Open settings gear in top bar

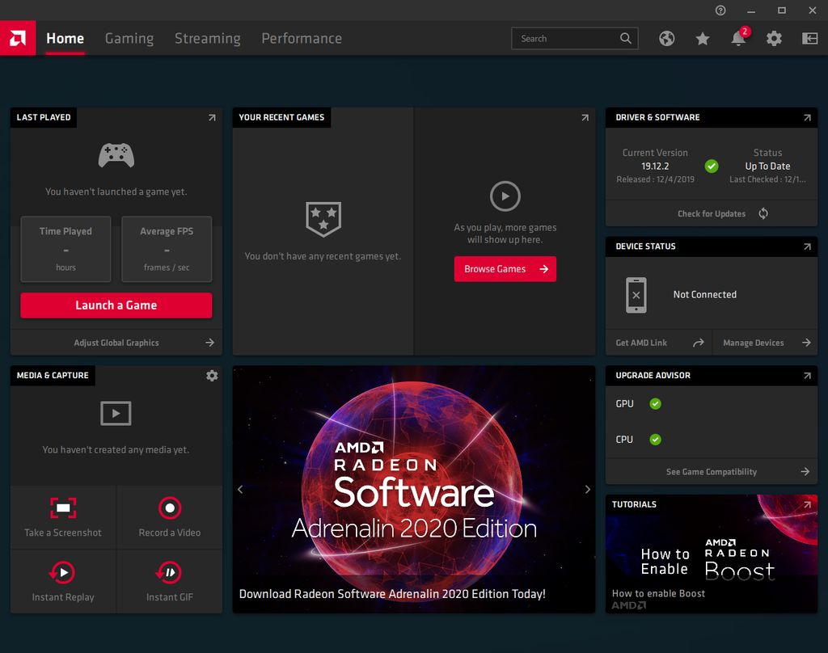[x=774, y=38]
